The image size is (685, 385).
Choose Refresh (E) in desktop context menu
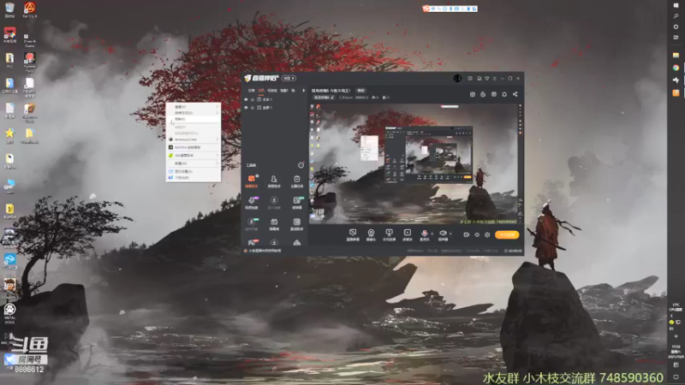pos(194,119)
